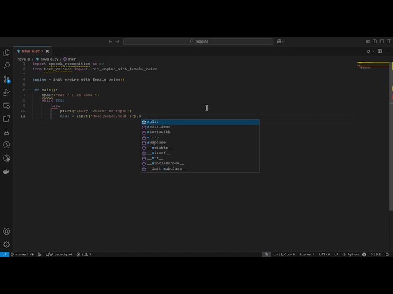Choose the __subclasshook__ suggestion
The width and height of the screenshot is (393, 294).
coord(200,164)
